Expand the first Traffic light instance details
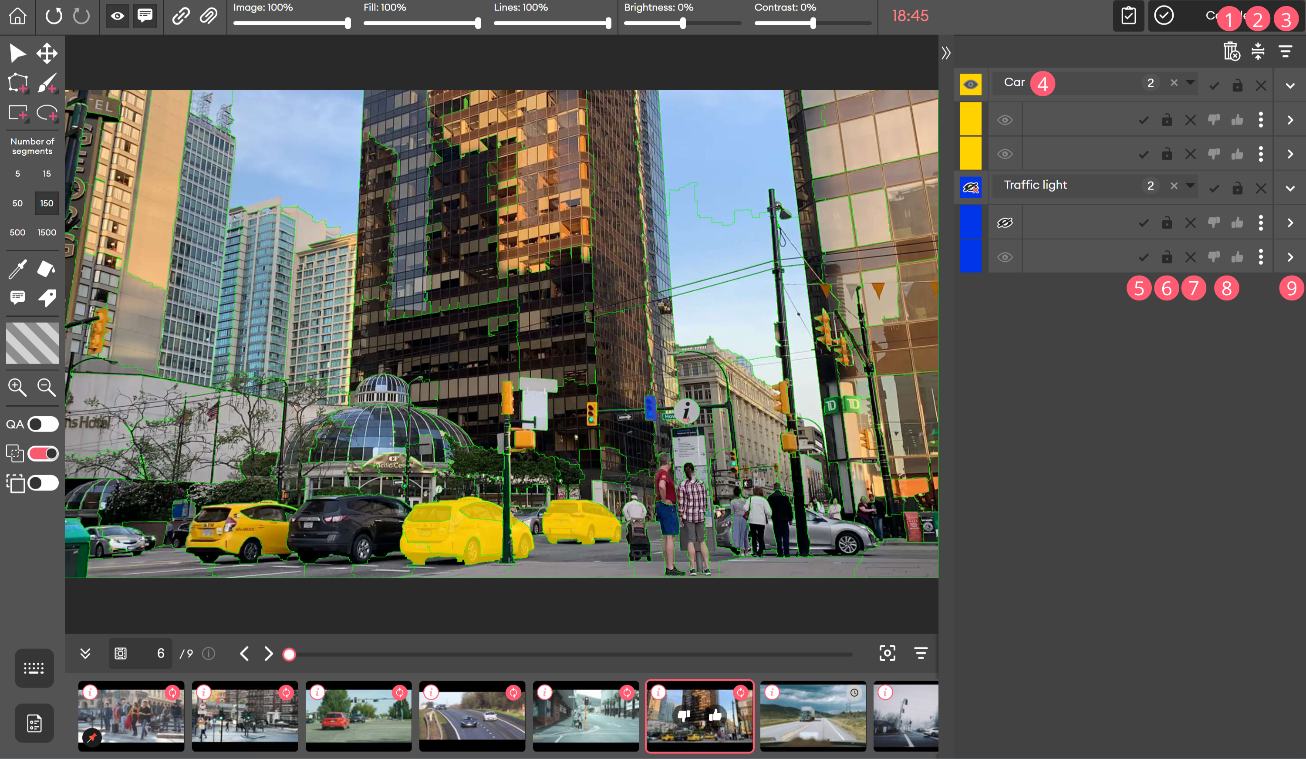This screenshot has height=759, width=1306. 1290,223
